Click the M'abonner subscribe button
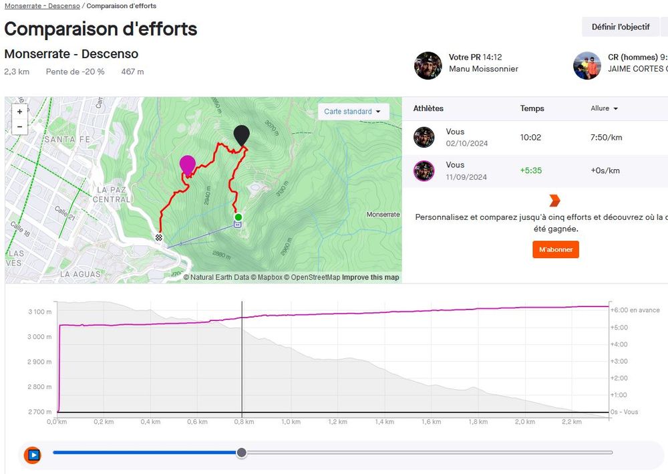The width and height of the screenshot is (668, 474). coord(555,249)
